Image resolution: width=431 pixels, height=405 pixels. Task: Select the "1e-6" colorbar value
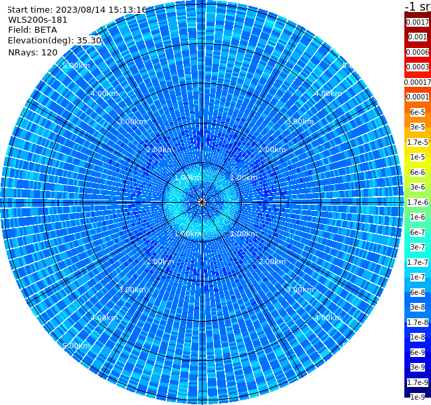click(x=418, y=217)
